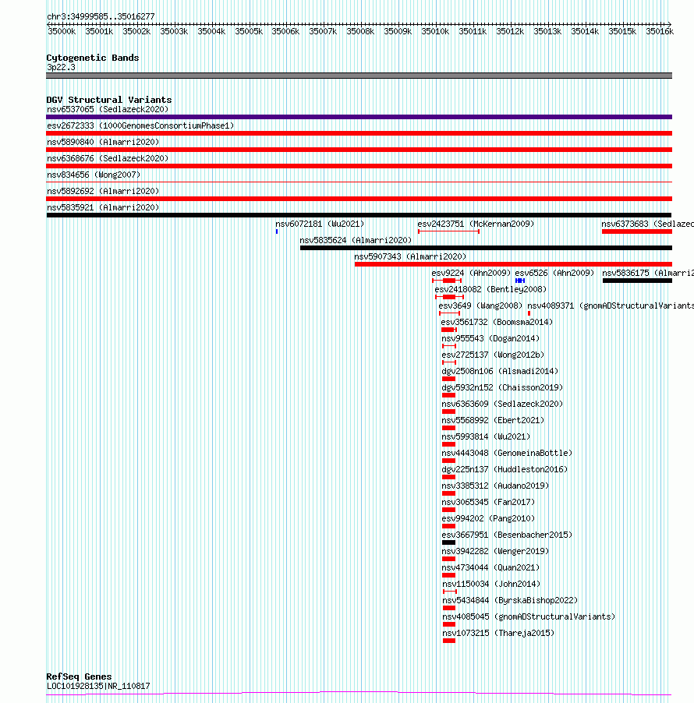The height and width of the screenshot is (703, 694).
Task: Select the red nsv1073215 variant block
Action: pyautogui.click(x=449, y=641)
